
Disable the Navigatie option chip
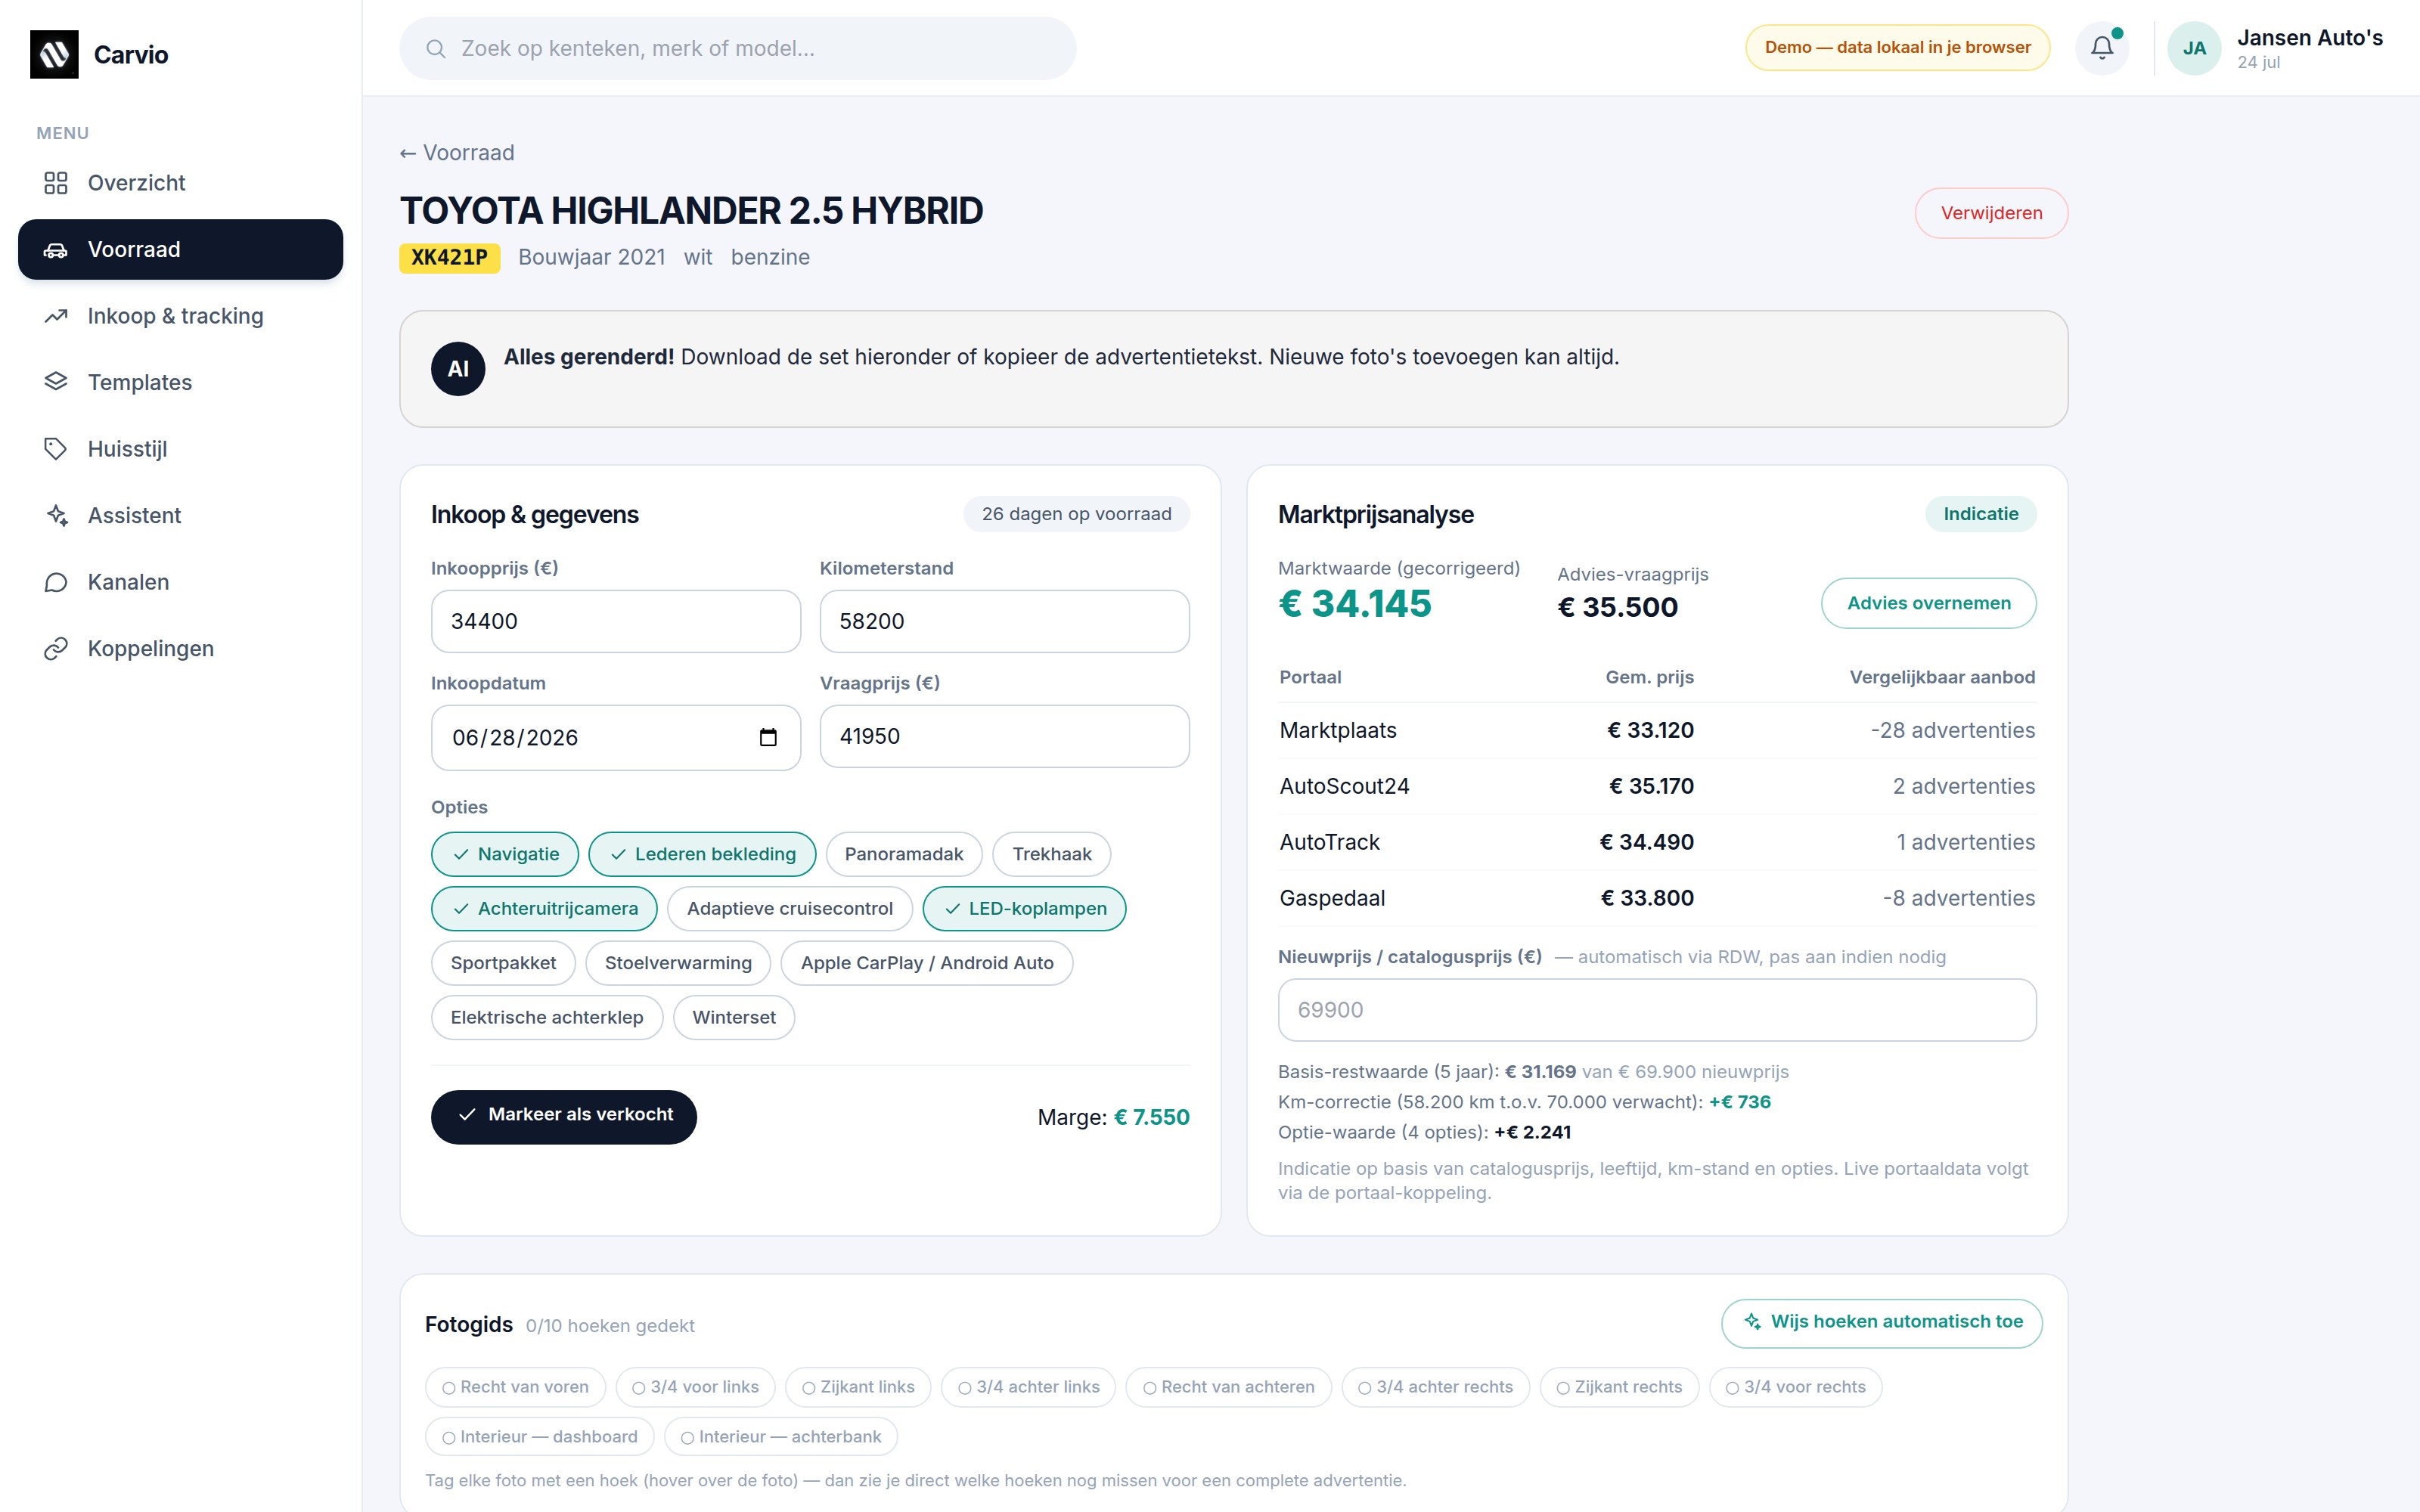click(505, 854)
